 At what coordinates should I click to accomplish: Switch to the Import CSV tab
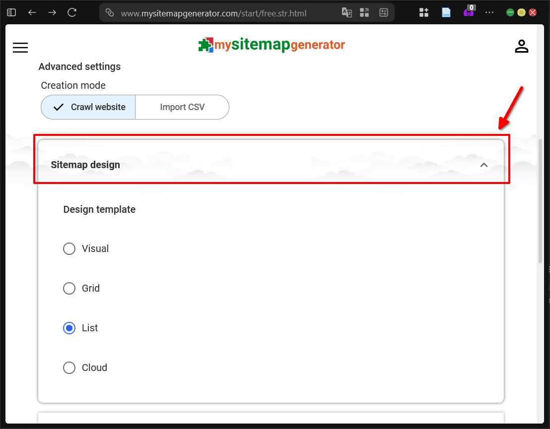tap(182, 107)
